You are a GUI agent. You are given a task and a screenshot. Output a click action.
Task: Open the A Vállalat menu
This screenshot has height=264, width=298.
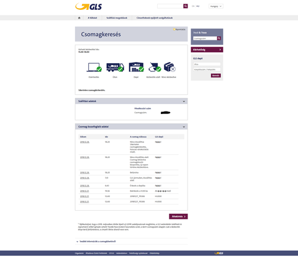pyautogui.click(x=93, y=18)
